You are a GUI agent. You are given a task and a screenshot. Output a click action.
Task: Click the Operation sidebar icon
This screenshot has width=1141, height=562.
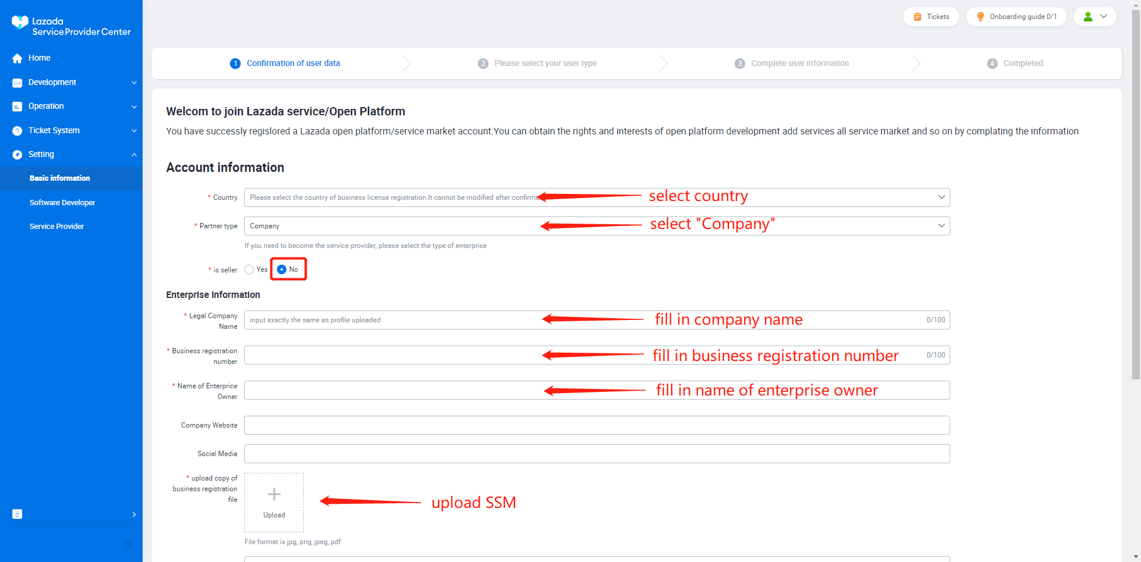(x=17, y=106)
